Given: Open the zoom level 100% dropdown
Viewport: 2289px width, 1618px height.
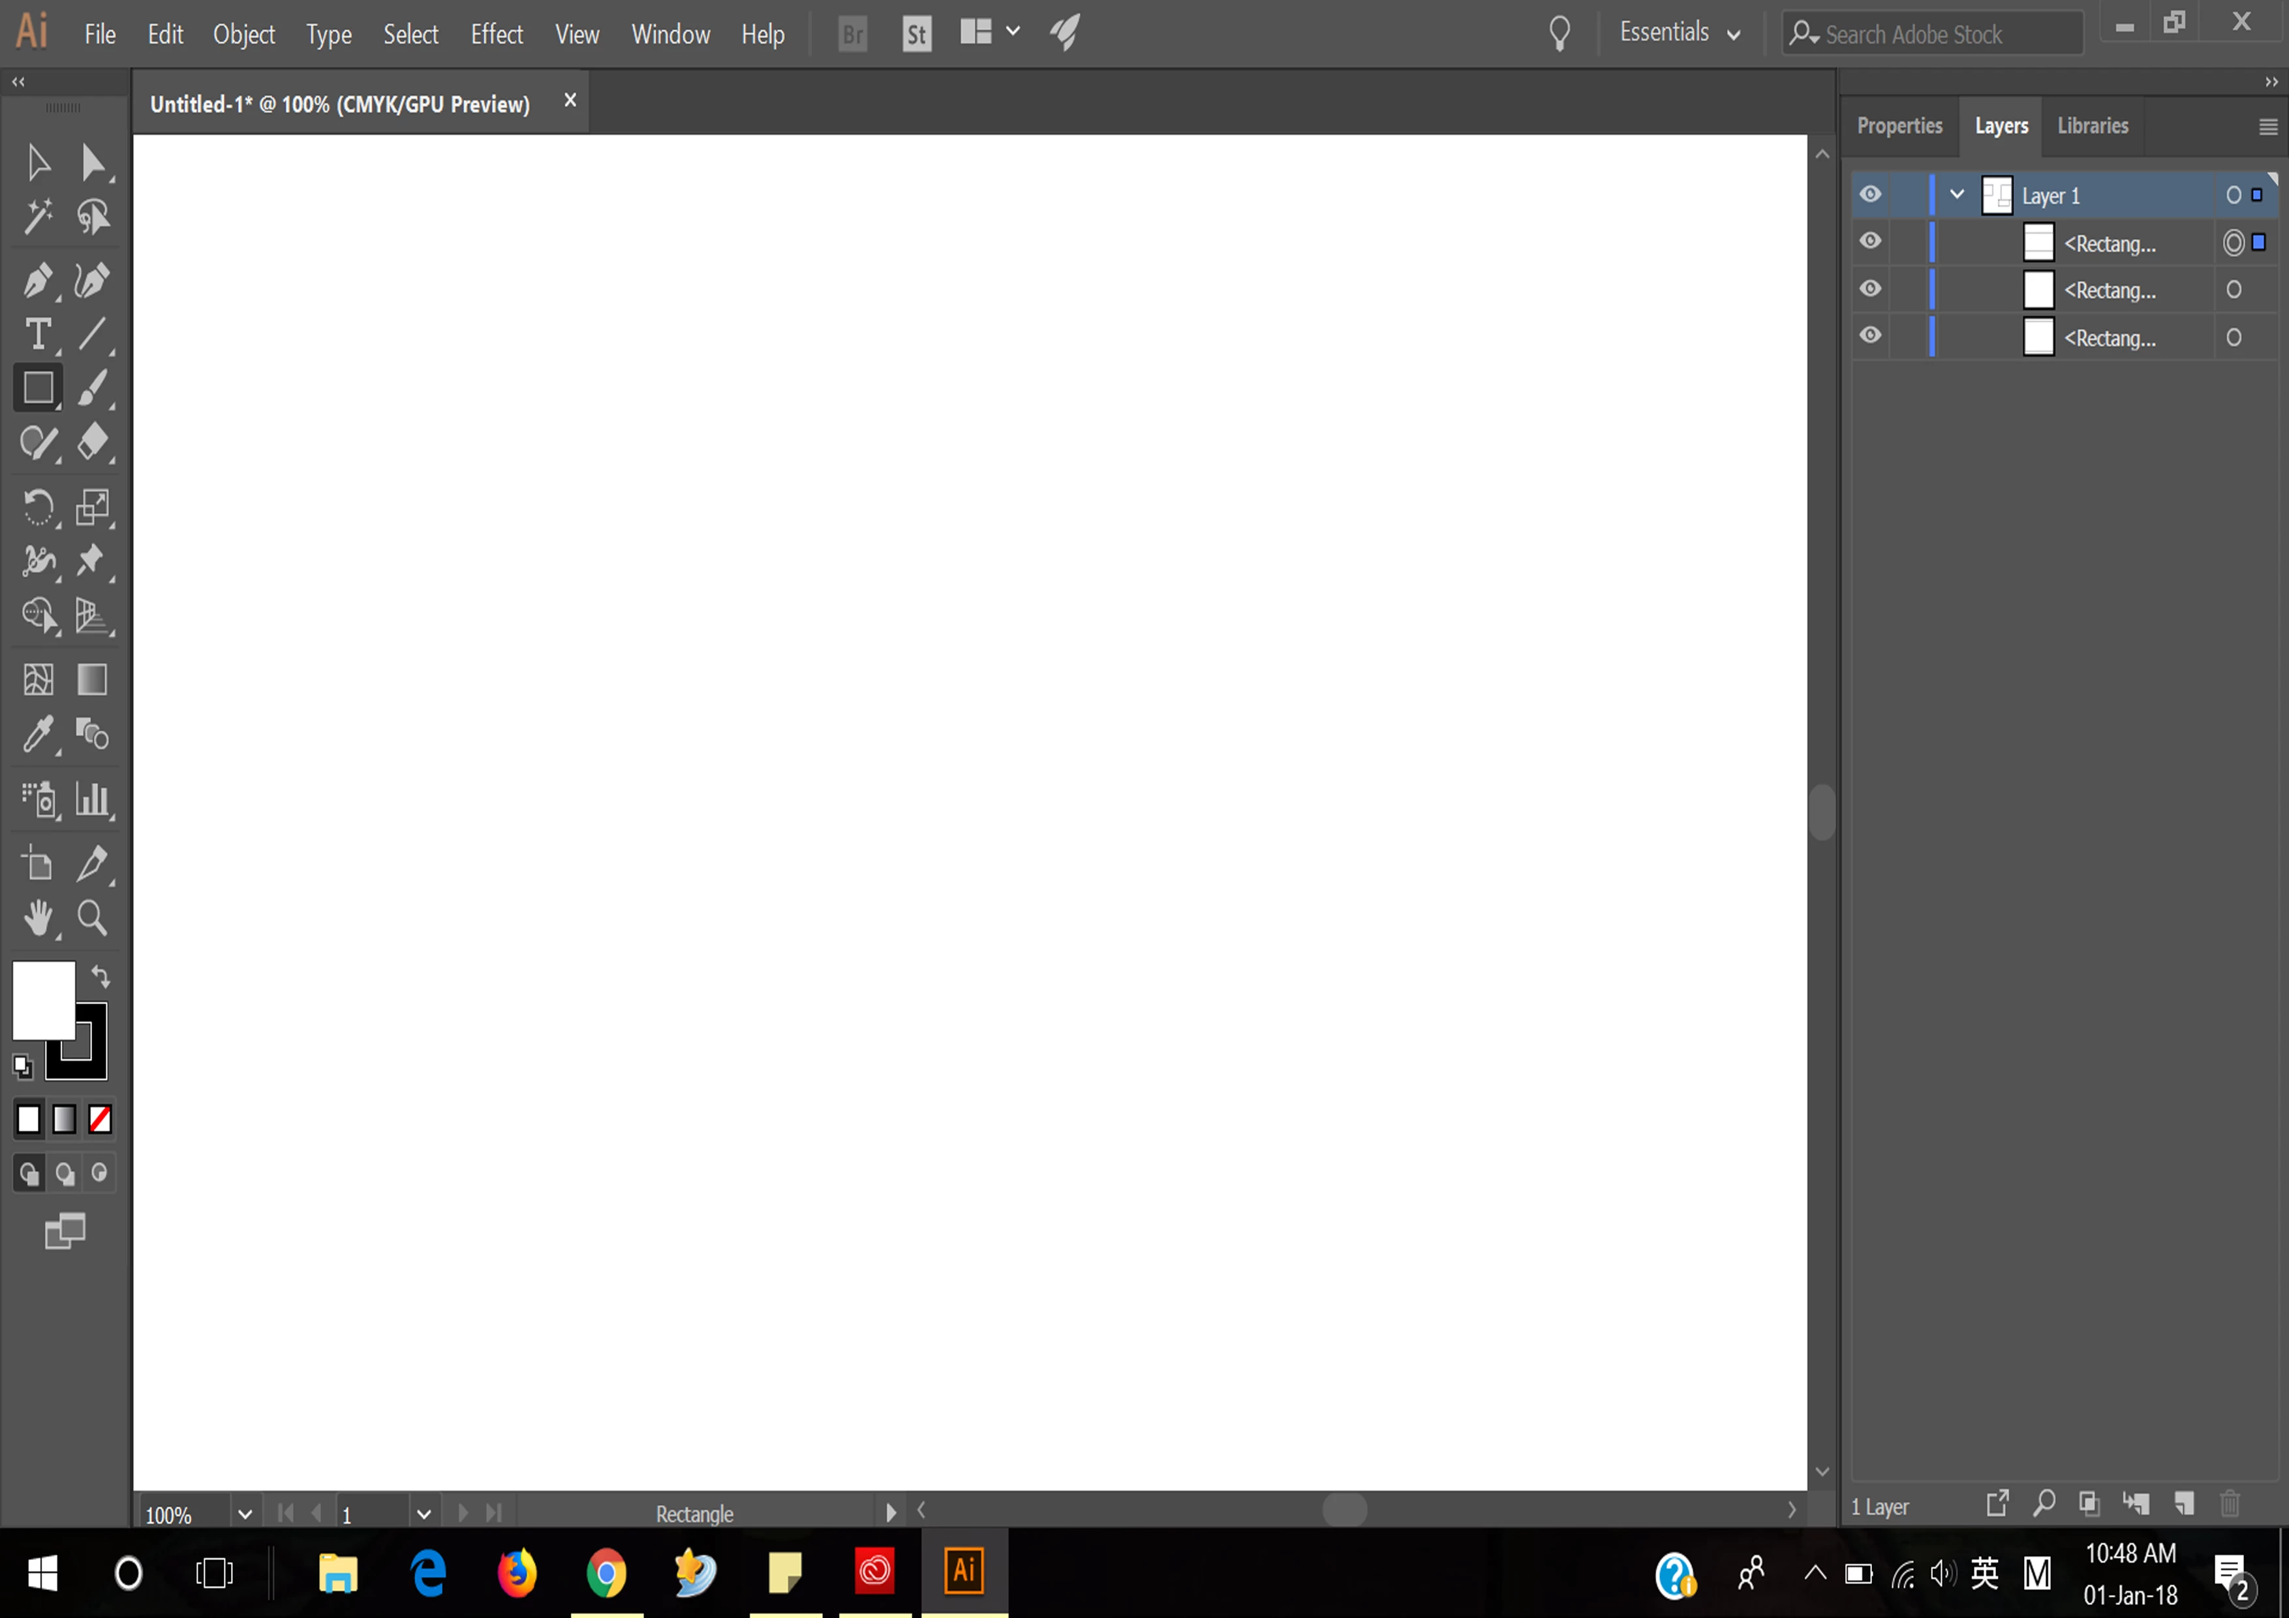Looking at the screenshot, I should click(x=244, y=1514).
